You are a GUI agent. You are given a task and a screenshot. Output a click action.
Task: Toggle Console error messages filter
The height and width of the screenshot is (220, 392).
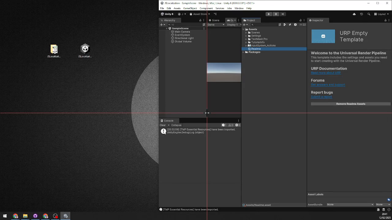tap(238, 125)
